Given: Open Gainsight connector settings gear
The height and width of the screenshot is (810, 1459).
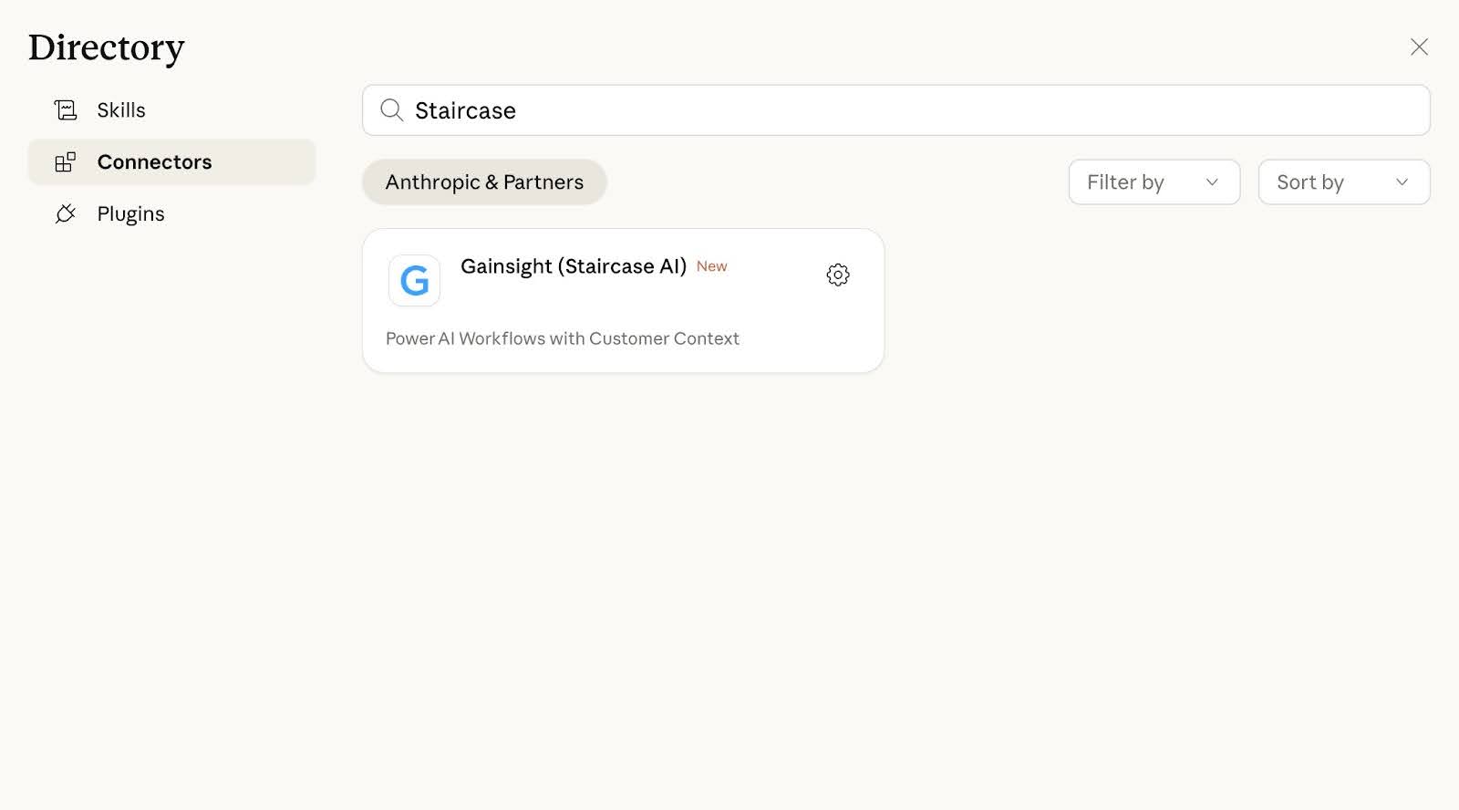Looking at the screenshot, I should coord(838,275).
